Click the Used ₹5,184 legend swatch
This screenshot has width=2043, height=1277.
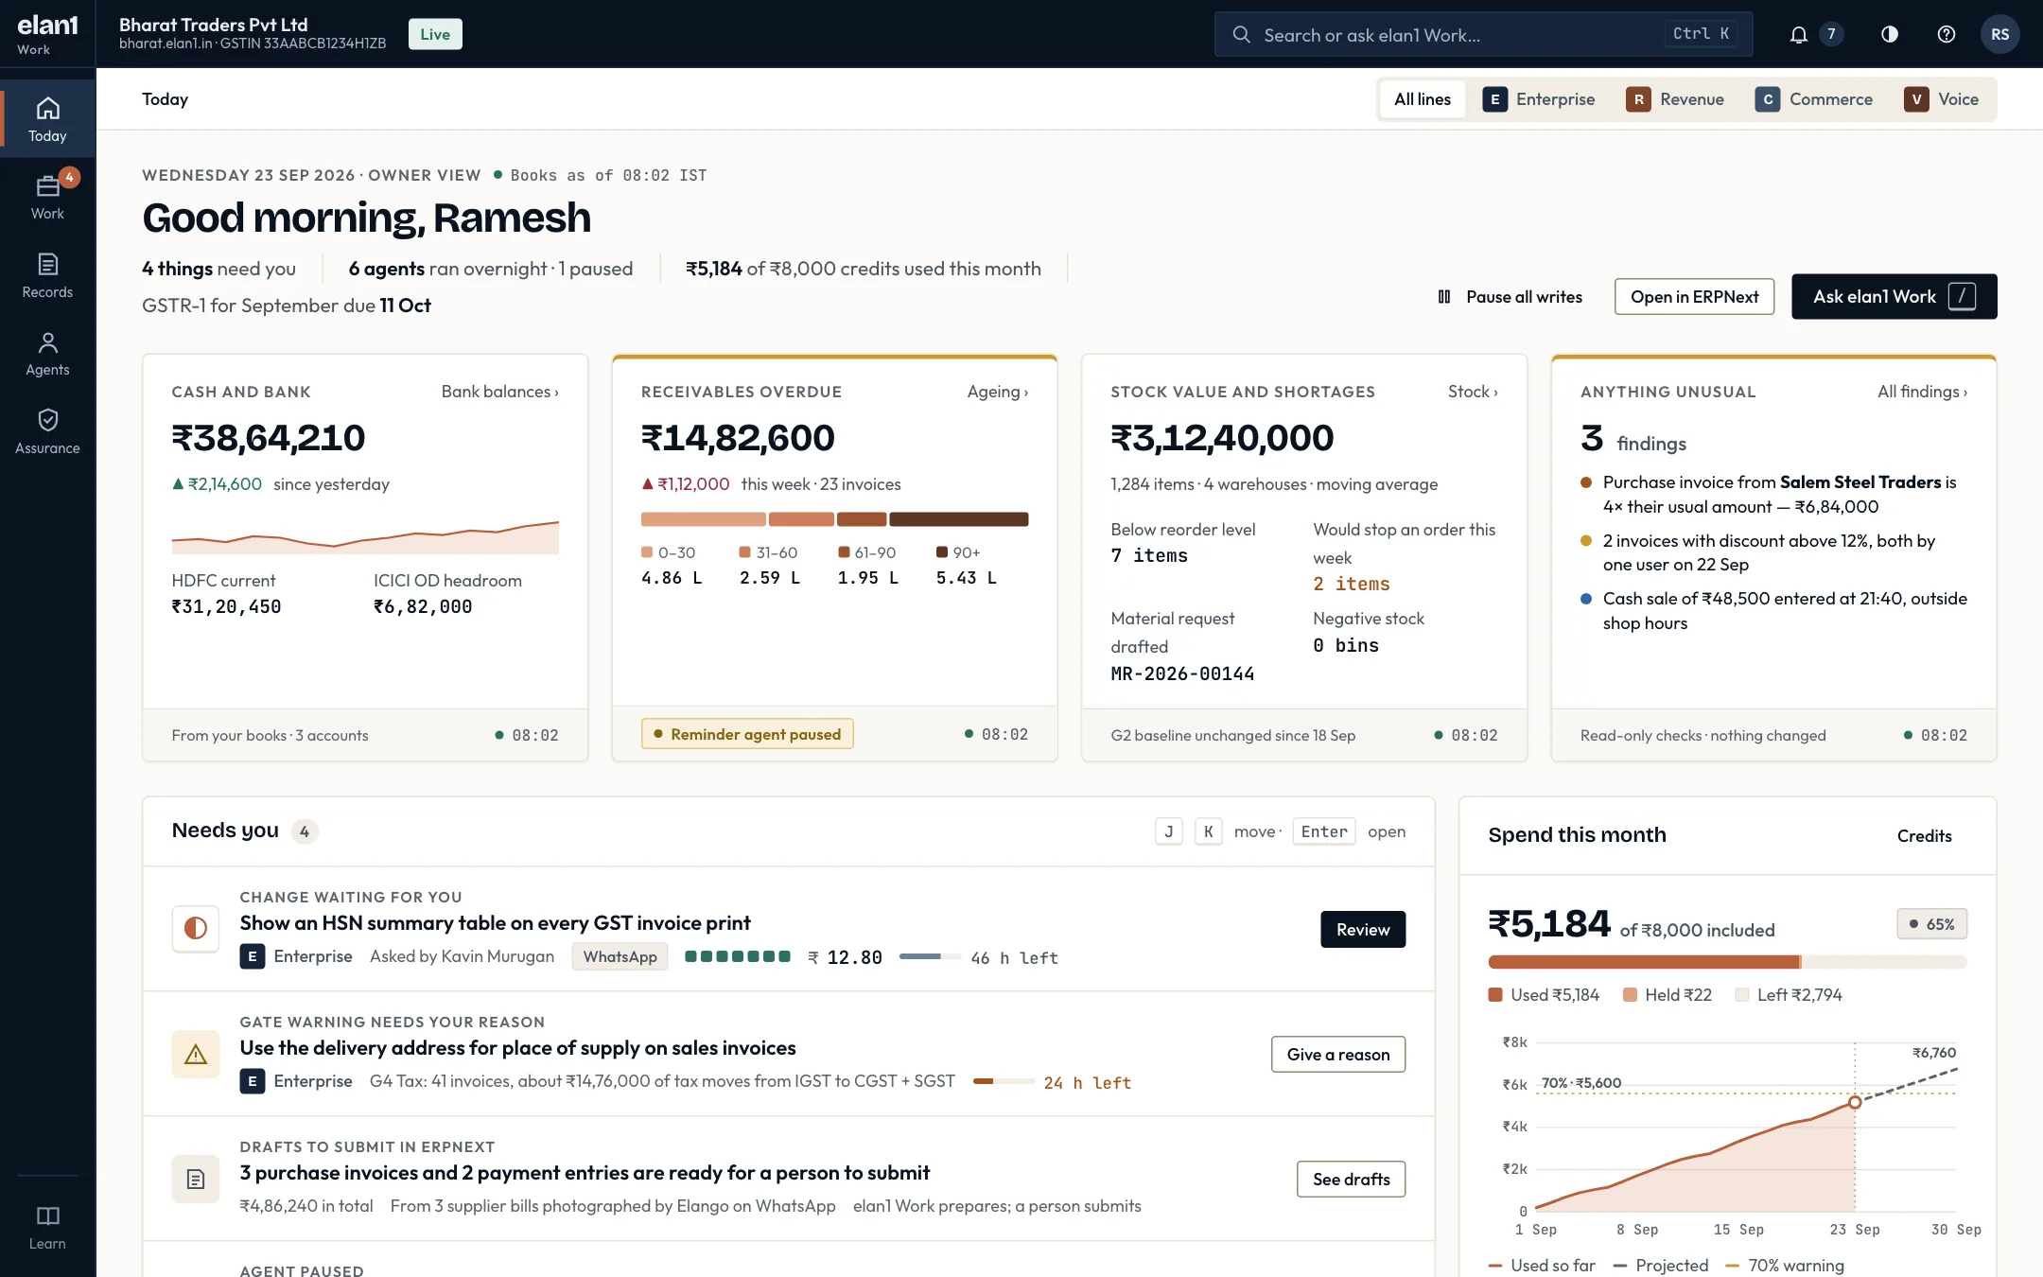click(x=1495, y=995)
